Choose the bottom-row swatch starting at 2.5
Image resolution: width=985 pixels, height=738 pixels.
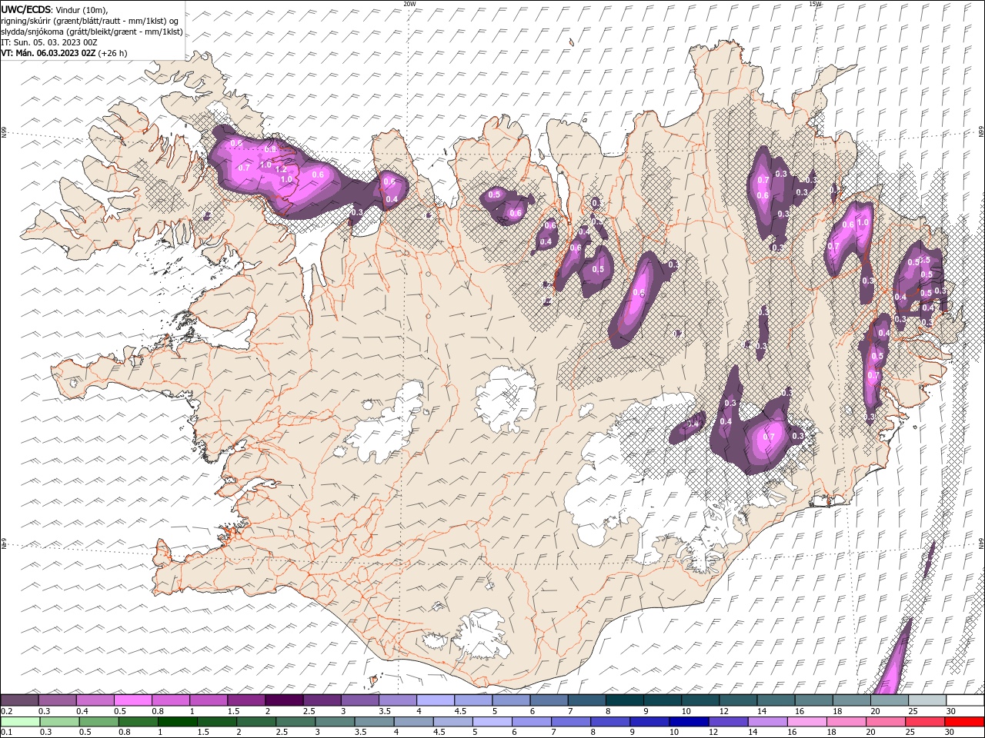[x=295, y=722]
